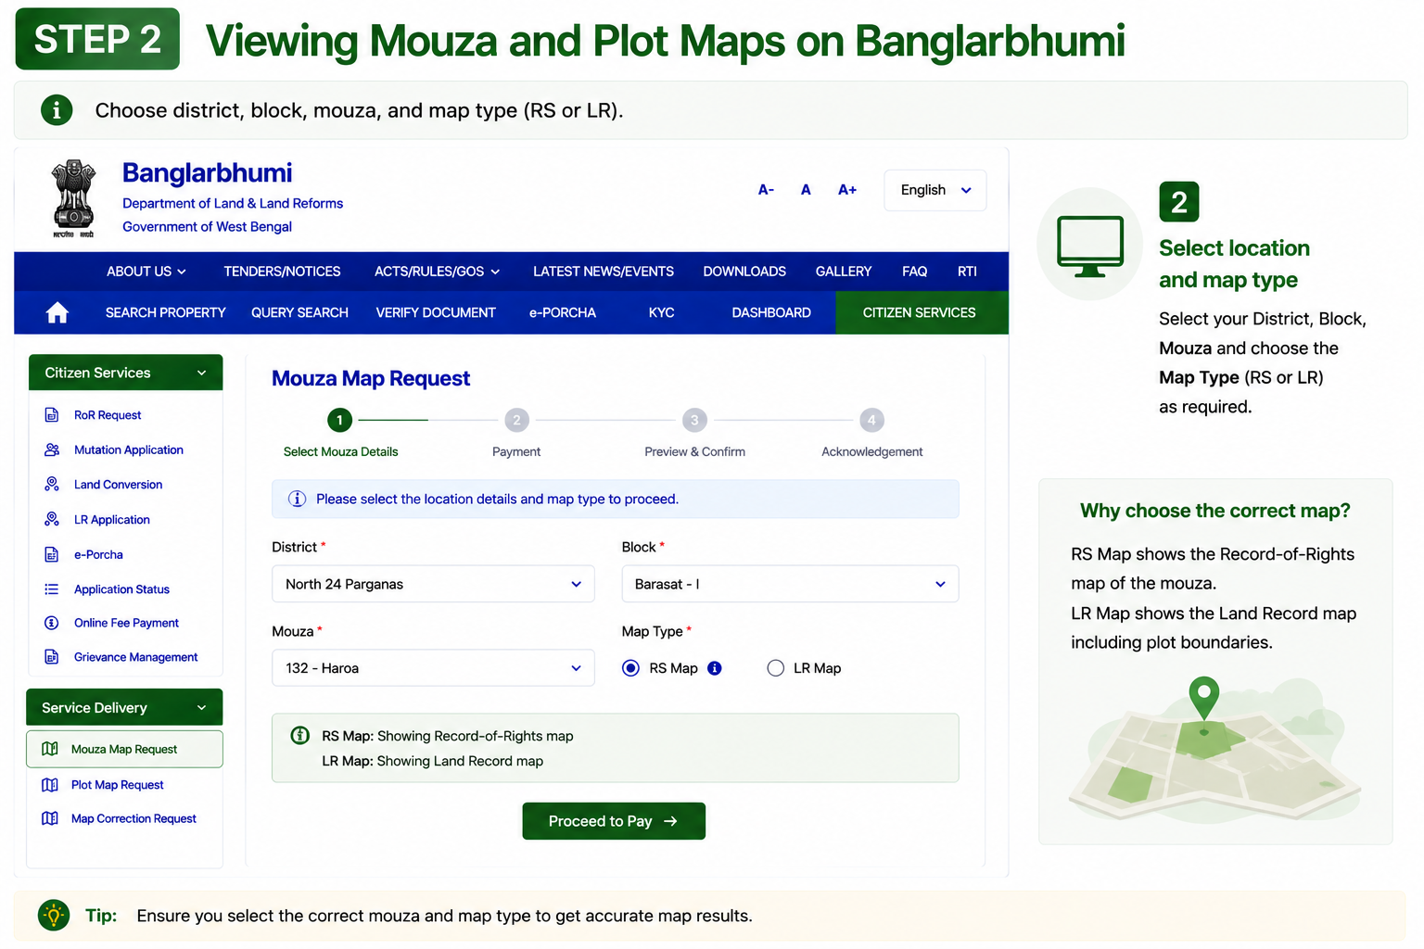
Task: Open the RoR Request link
Action: [x=108, y=415]
